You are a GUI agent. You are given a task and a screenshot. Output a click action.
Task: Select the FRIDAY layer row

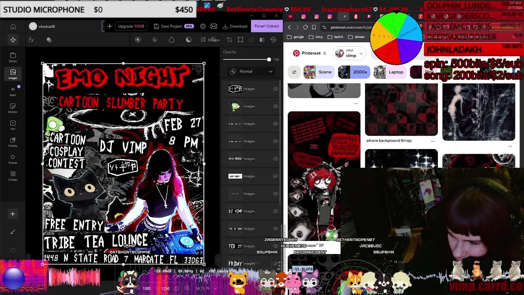(251, 263)
